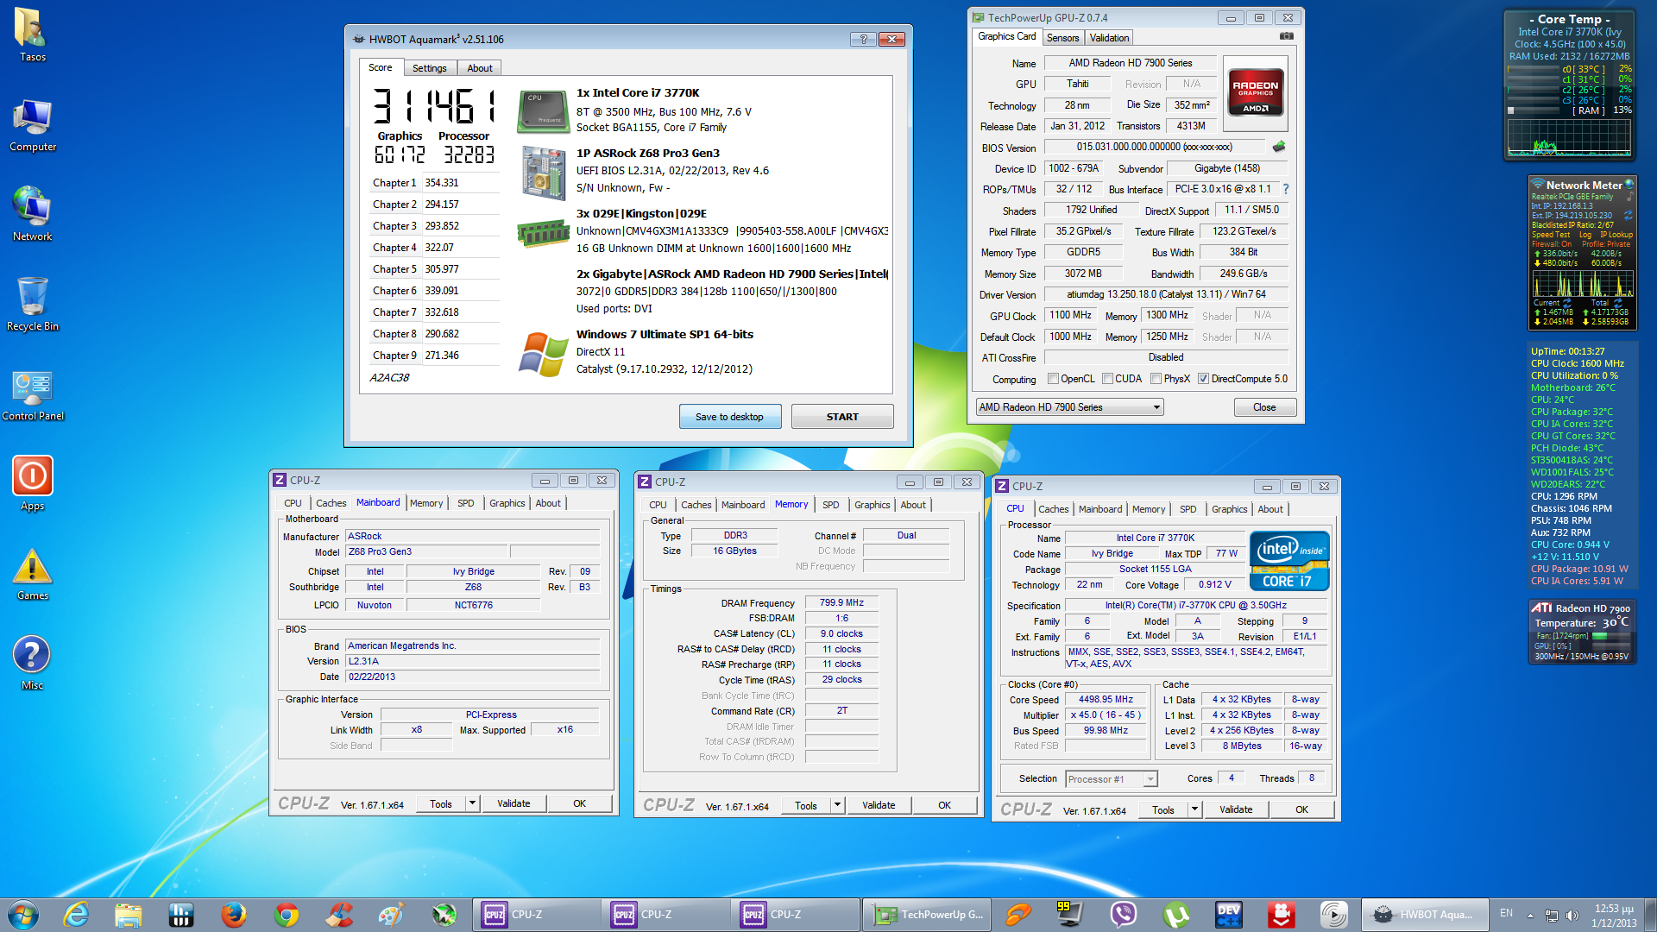Click the GPU-Z screenshot camera icon
1657x932 pixels.
click(x=1286, y=36)
